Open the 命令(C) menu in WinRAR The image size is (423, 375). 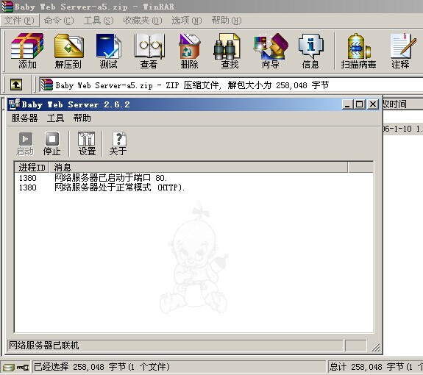click(59, 21)
